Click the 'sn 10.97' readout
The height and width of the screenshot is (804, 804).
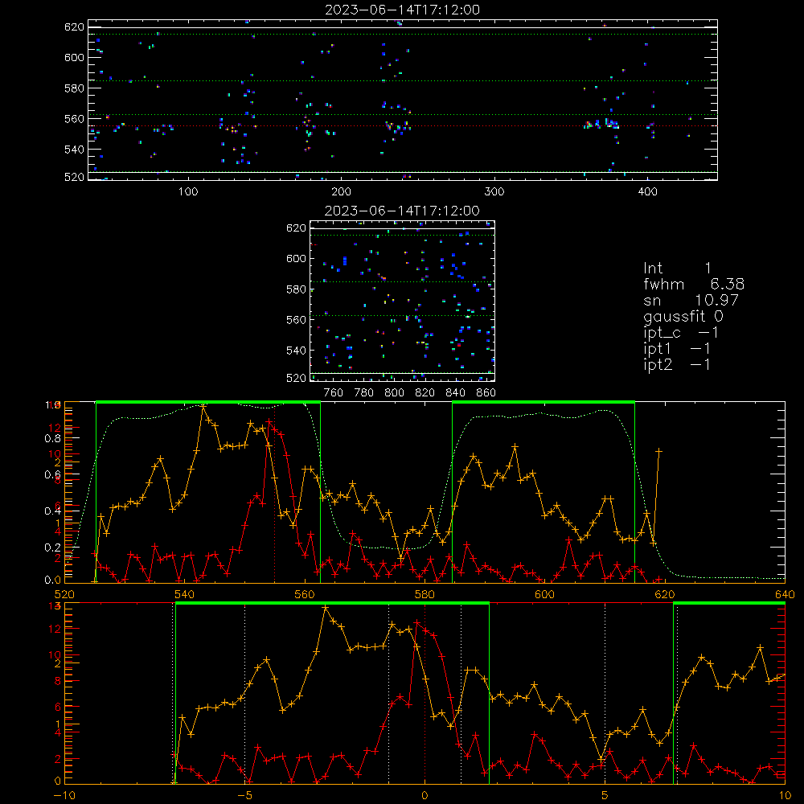coord(691,300)
